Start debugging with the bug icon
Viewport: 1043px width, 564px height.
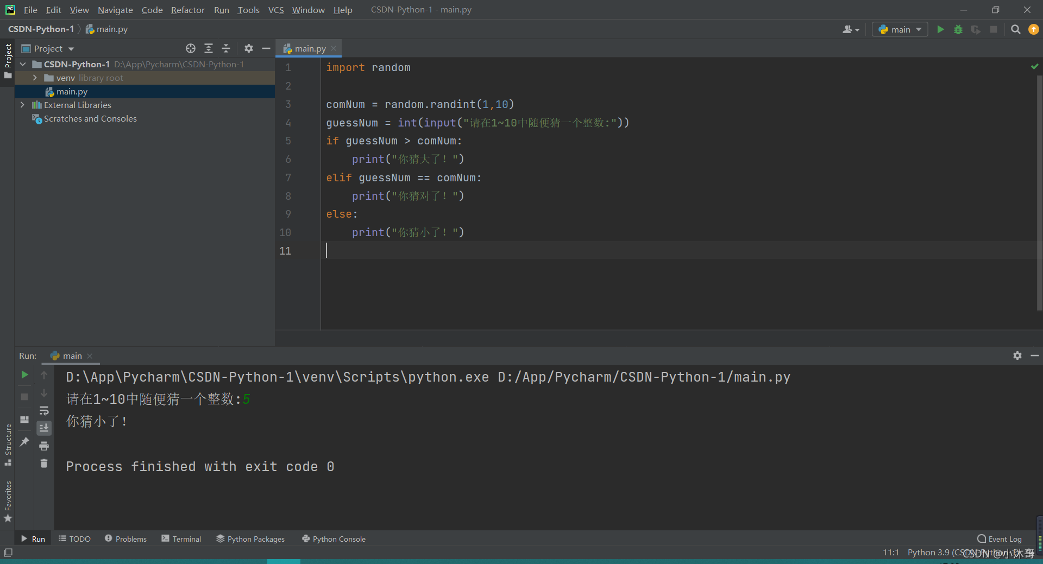pos(958,29)
